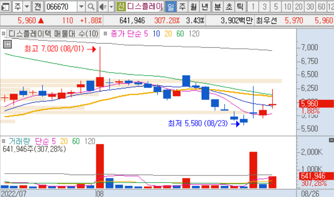Click the 최우선 label
The image size is (334, 197).
tap(266, 21)
